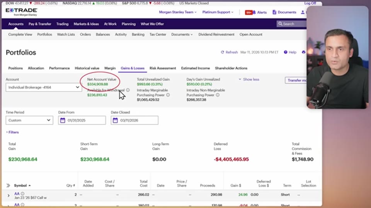This screenshot has height=208, width=371.
Task: Click the Date From field 01/31/2025
Action: pos(82,120)
